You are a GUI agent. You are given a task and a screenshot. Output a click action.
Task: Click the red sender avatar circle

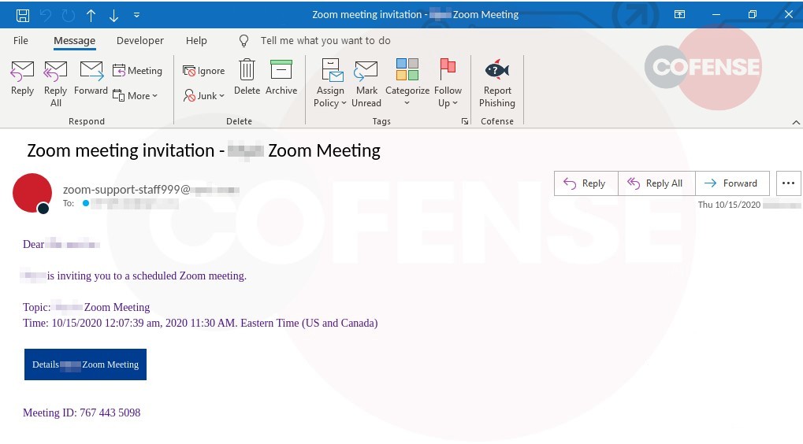pos(32,193)
